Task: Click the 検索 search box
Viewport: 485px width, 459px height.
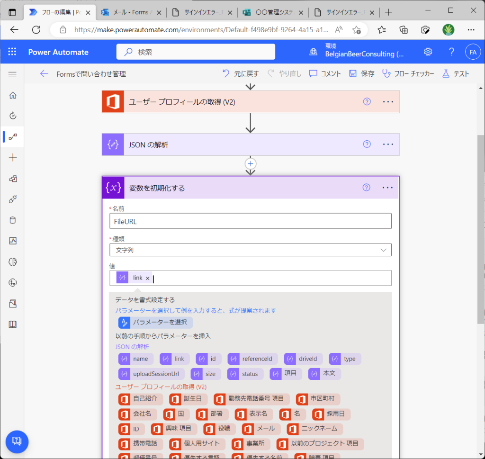Action: pos(196,52)
